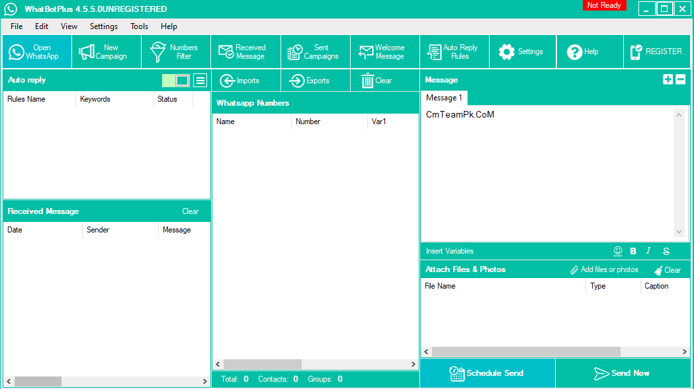Click right arrow of Whatsapp Numbers scrollbar
Image resolution: width=694 pixels, height=389 pixels.
pyautogui.click(x=413, y=365)
